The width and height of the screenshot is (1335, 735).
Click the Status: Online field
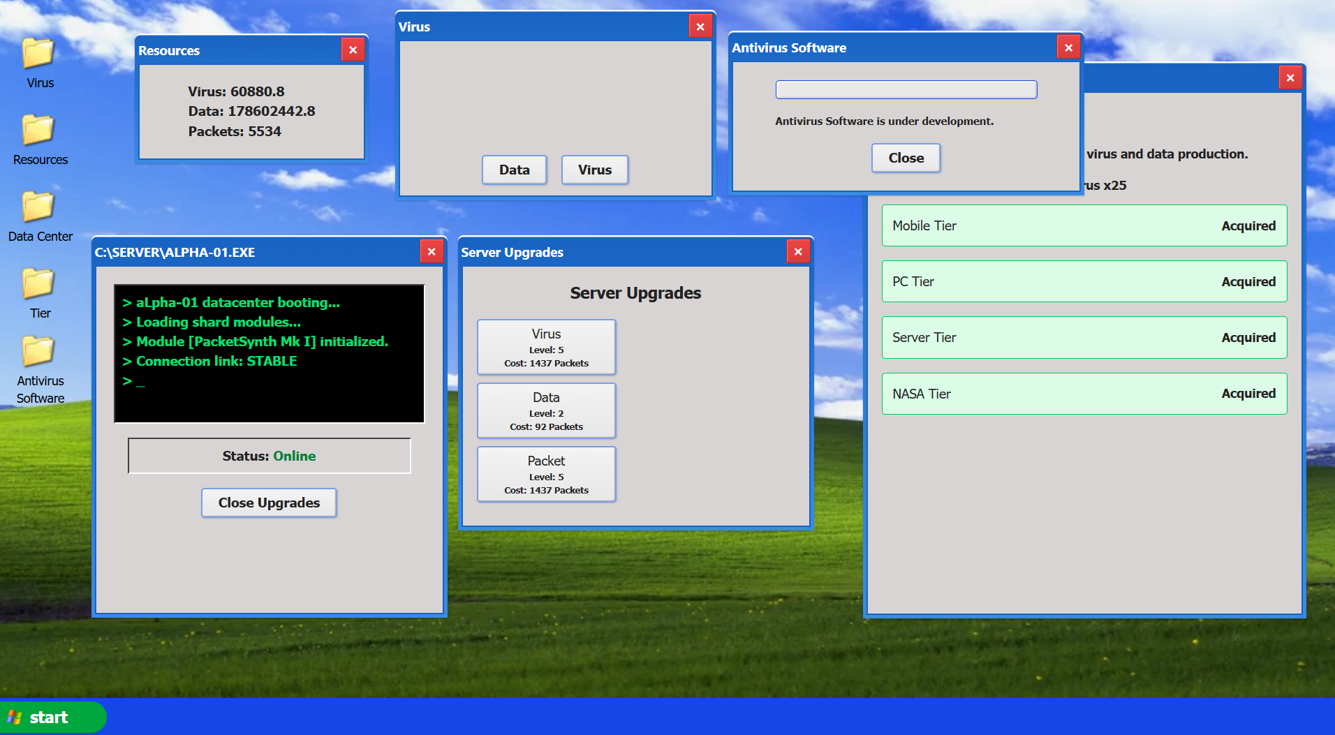[x=269, y=456]
